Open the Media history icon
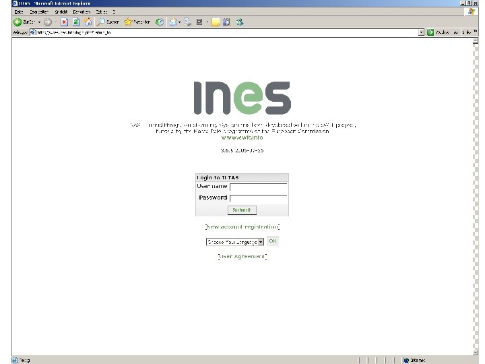This screenshot has height=364, width=485. (159, 22)
